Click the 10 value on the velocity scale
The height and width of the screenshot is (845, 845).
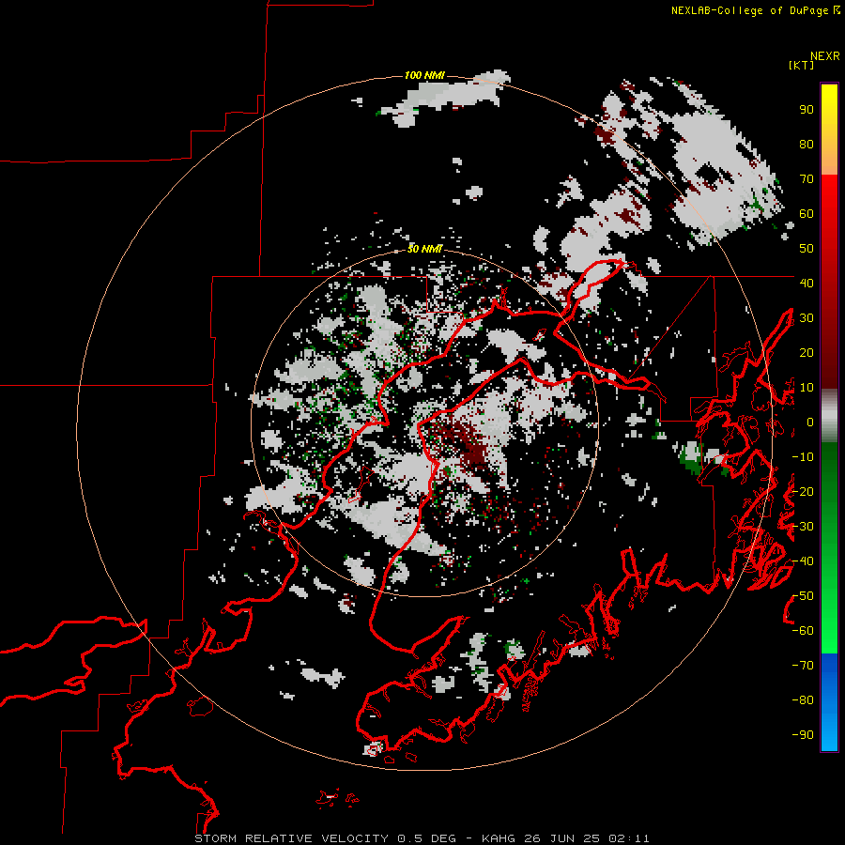pyautogui.click(x=807, y=388)
